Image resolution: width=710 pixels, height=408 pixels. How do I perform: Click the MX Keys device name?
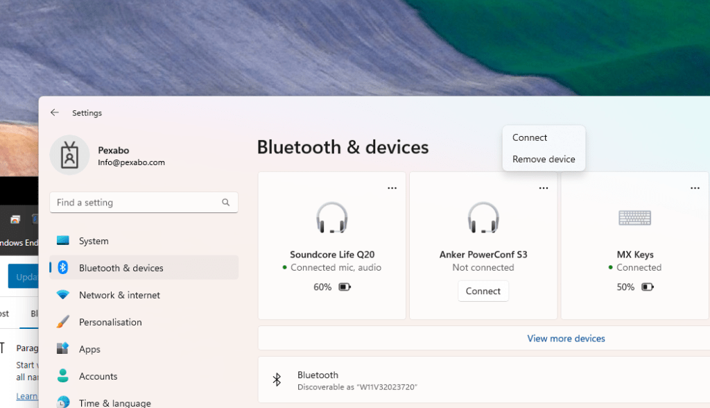[635, 255]
